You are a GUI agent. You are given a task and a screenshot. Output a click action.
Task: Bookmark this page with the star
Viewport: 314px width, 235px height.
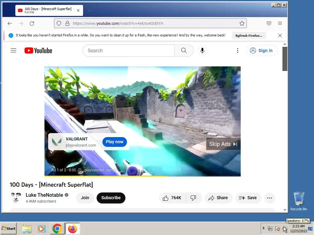[242, 23]
